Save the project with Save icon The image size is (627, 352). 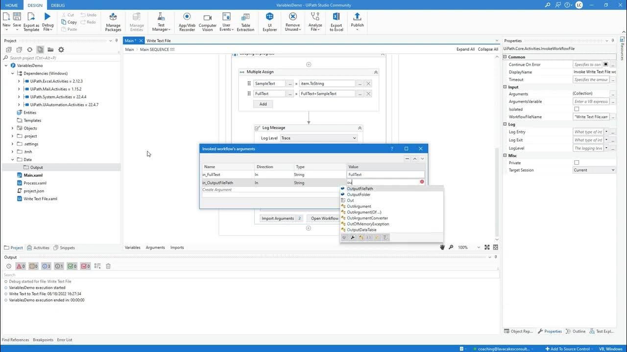tap(17, 21)
